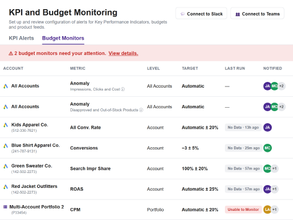Click the +2 badge in the Disapproved Products row

pyautogui.click(x=282, y=107)
